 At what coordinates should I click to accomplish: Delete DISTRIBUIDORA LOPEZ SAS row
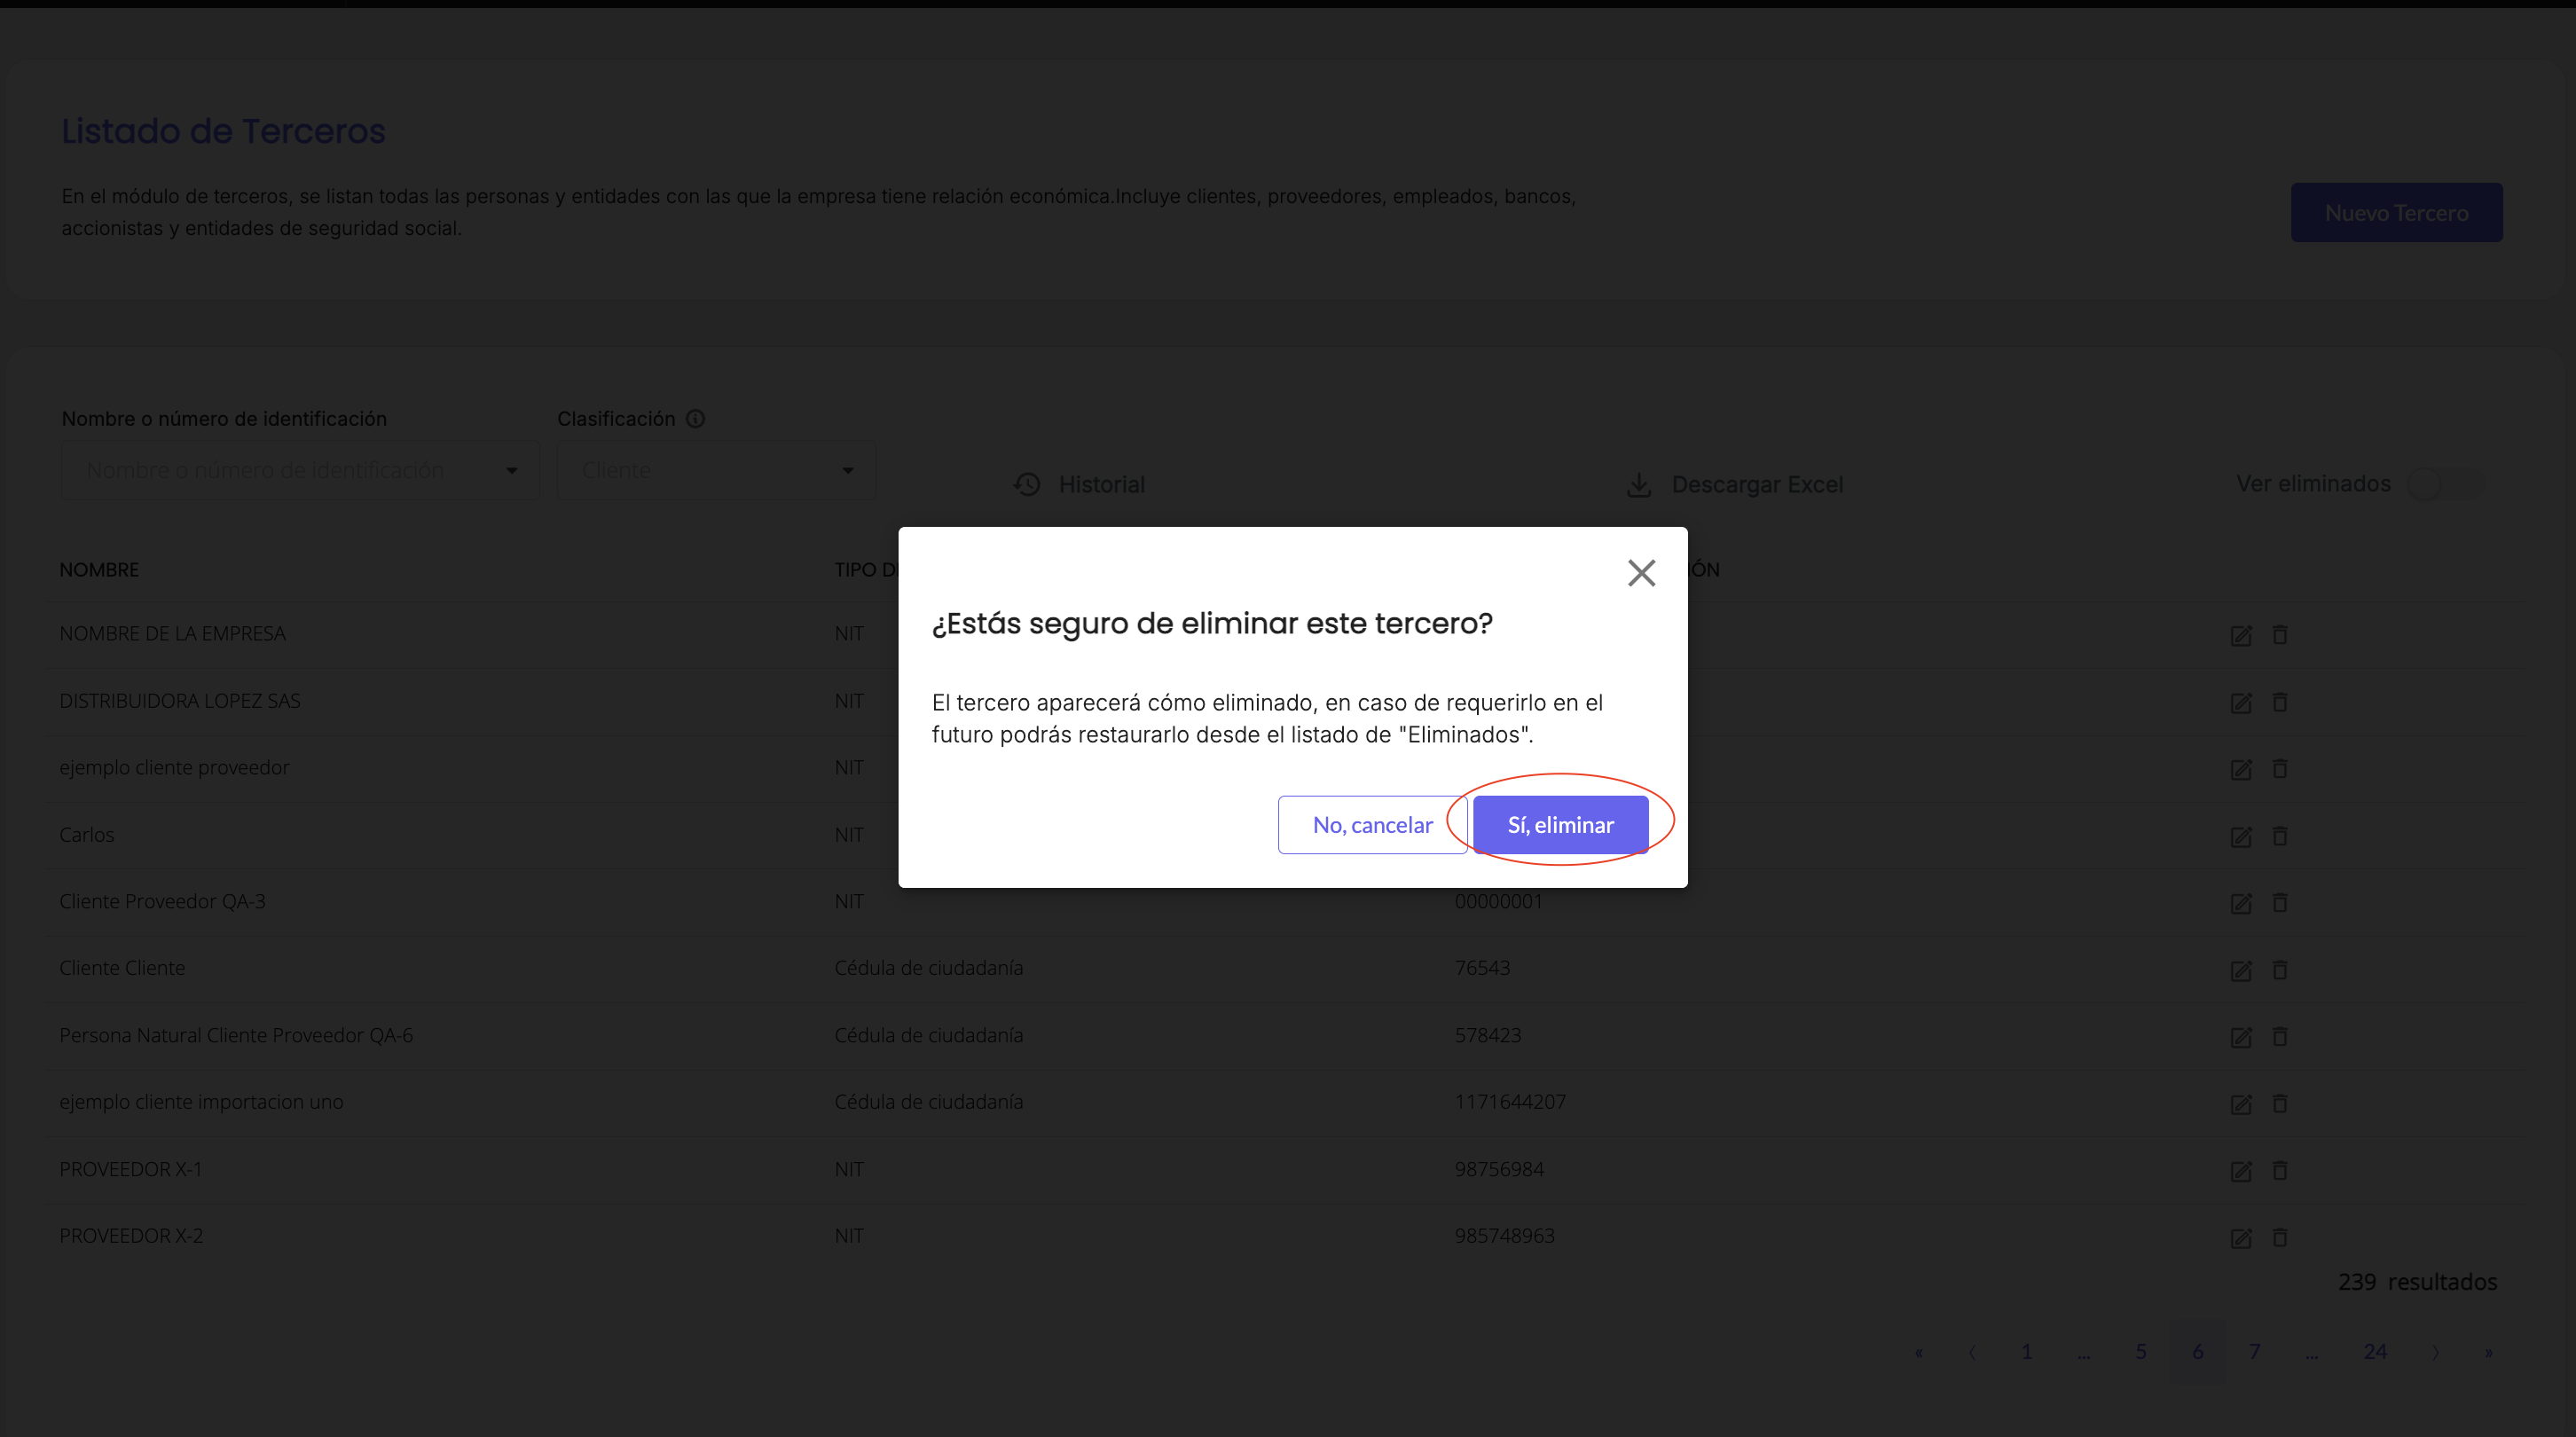[x=2279, y=702]
